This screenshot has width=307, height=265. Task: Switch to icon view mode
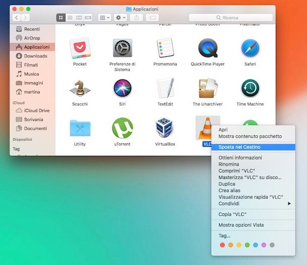(61, 18)
